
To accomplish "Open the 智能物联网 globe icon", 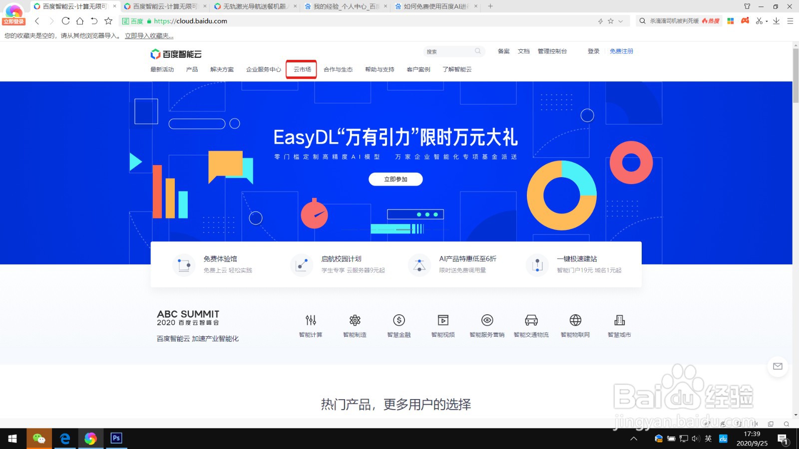I will coord(575,320).
